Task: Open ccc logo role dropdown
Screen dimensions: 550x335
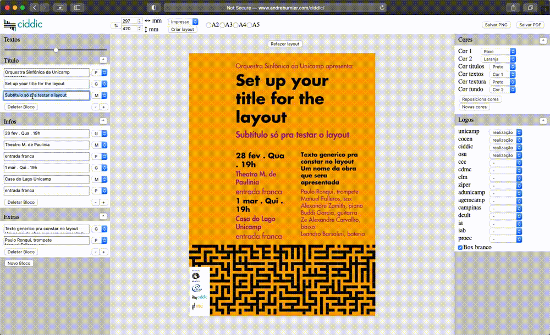Action: pyautogui.click(x=505, y=163)
